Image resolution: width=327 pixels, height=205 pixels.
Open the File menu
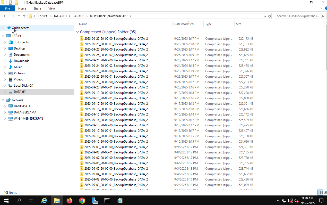7,9
